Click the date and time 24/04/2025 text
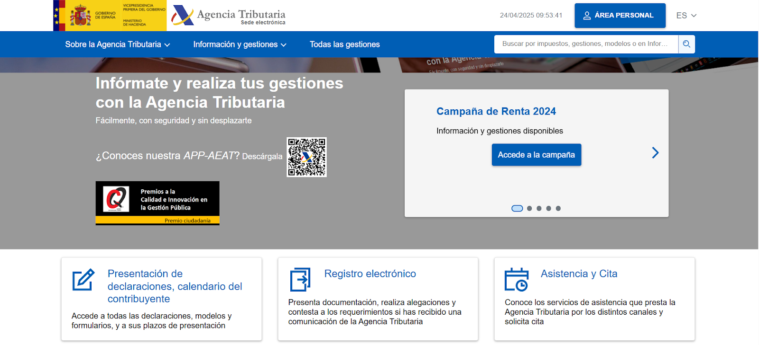Screen dimensions: 759x345 point(531,16)
